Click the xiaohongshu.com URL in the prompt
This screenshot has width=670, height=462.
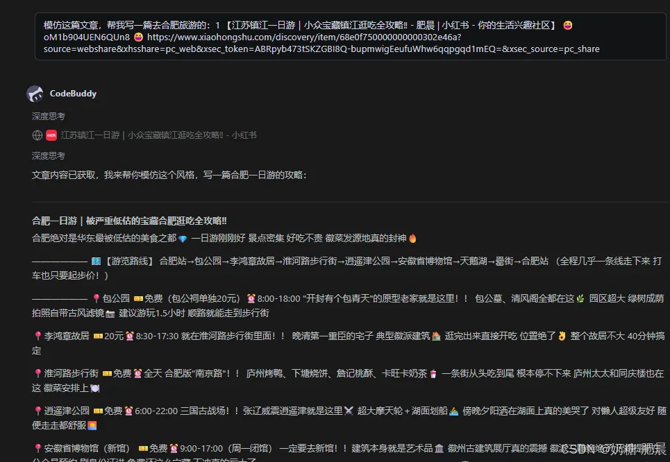[x=321, y=43]
